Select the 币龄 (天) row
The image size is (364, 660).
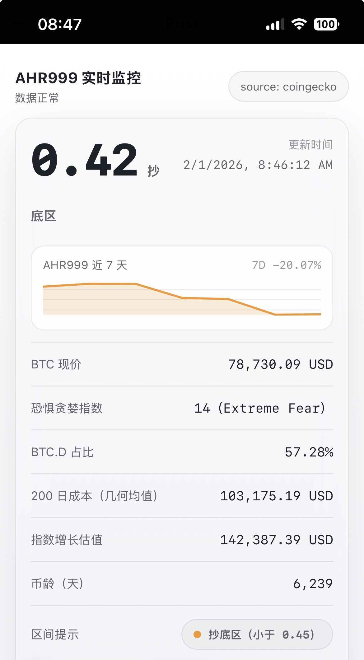coord(182,584)
